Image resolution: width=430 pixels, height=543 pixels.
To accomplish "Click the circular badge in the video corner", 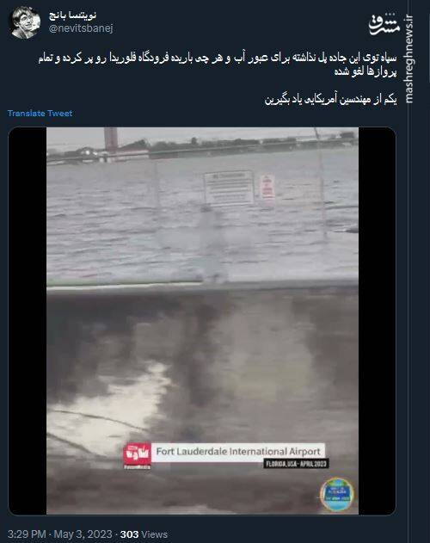I will (336, 495).
